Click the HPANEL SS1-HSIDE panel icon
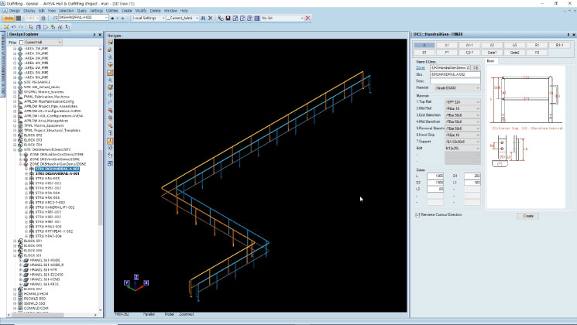This screenshot has height=325, width=577. pos(26,260)
